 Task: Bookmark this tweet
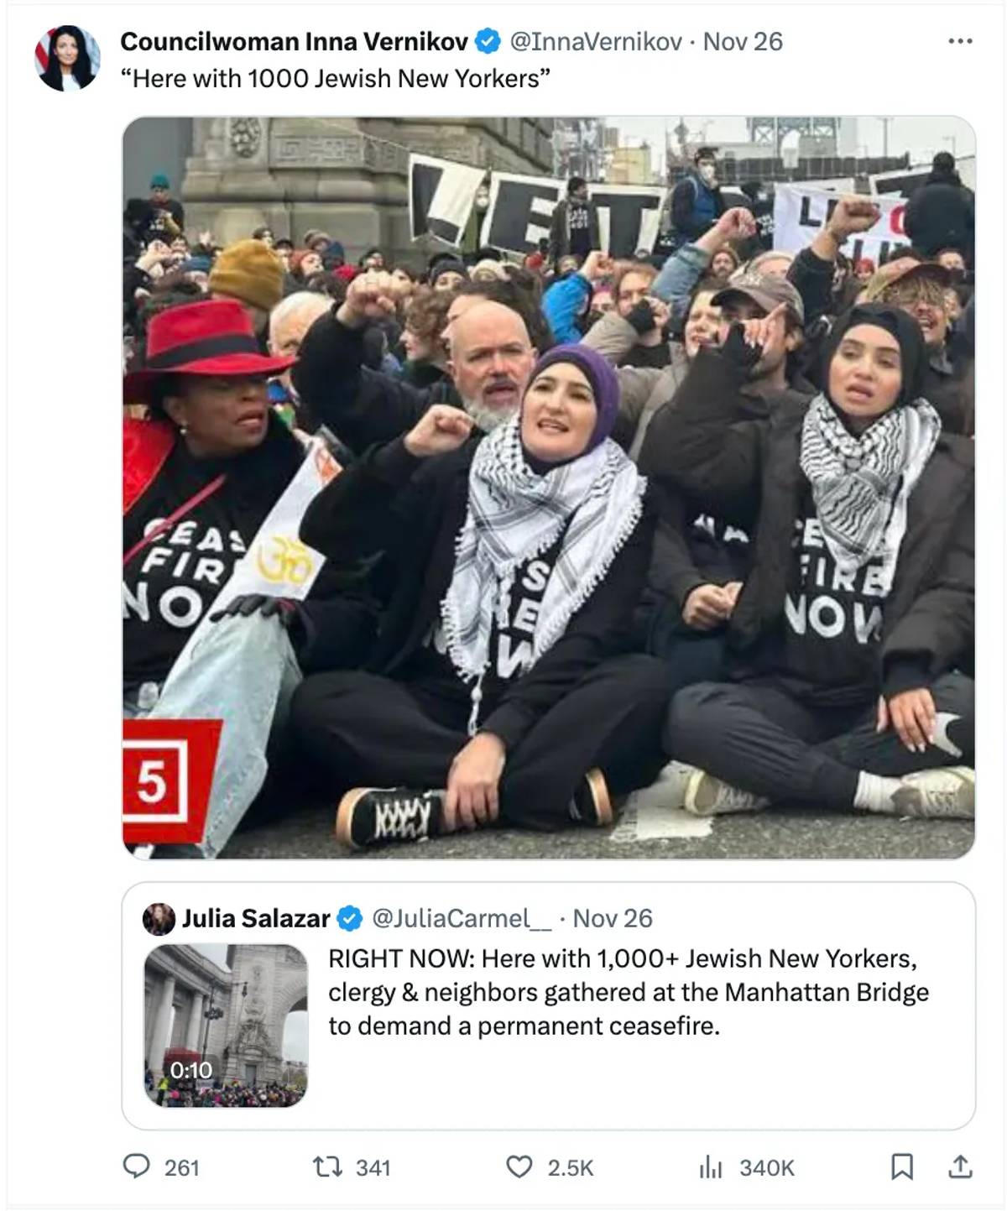(902, 1167)
